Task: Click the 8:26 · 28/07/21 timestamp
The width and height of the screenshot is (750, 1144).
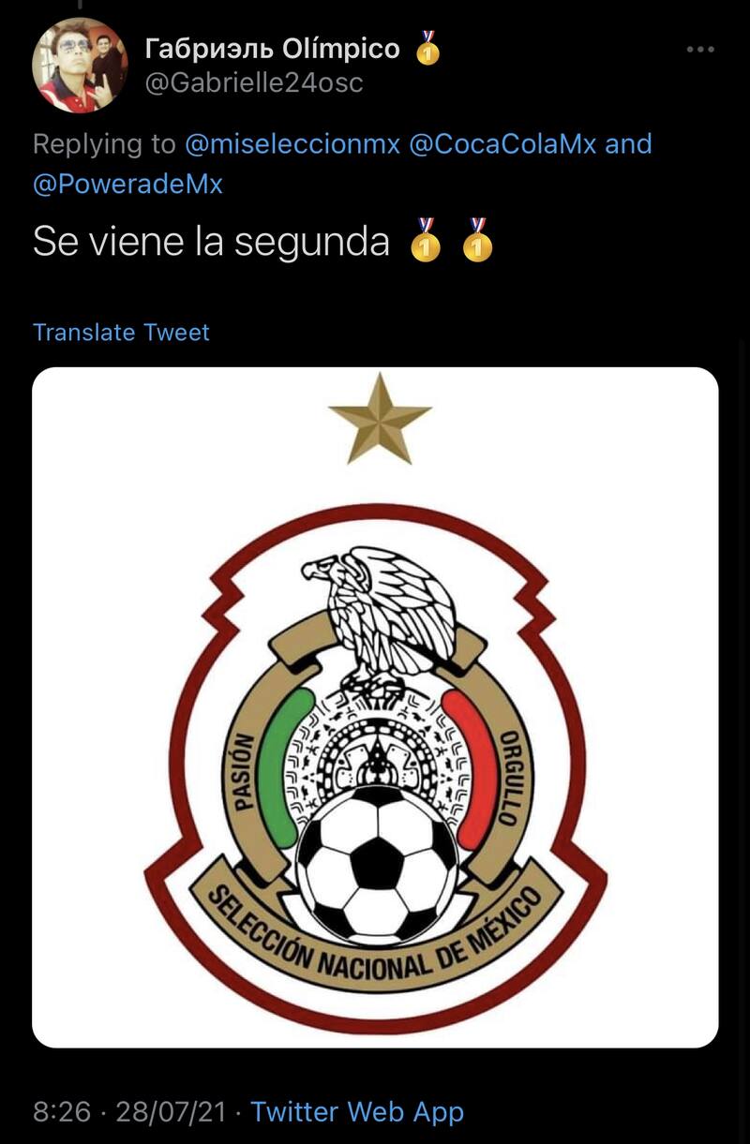Action: [x=130, y=1111]
